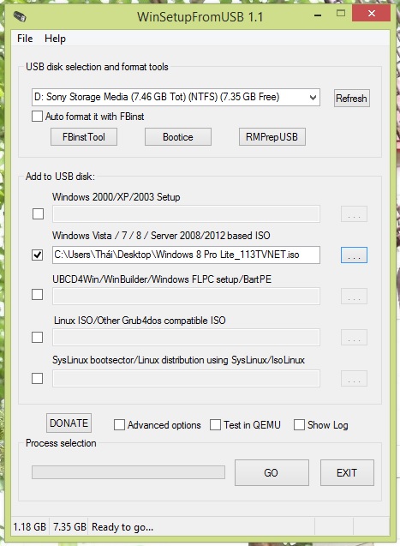Viewport: 400px width, 546px height.
Task: Enable Auto format it with FBinst
Action: tap(37, 117)
